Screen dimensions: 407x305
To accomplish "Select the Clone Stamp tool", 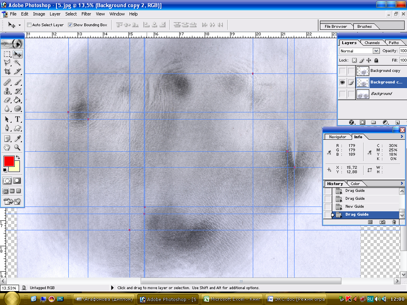I will tap(7, 91).
